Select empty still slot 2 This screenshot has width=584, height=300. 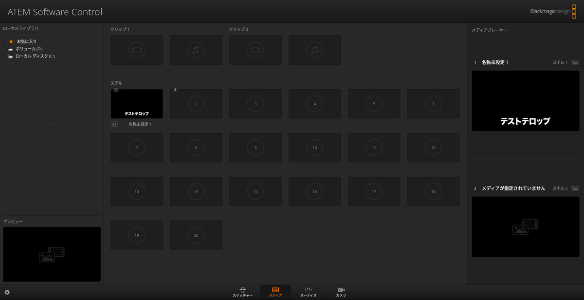pyautogui.click(x=196, y=104)
